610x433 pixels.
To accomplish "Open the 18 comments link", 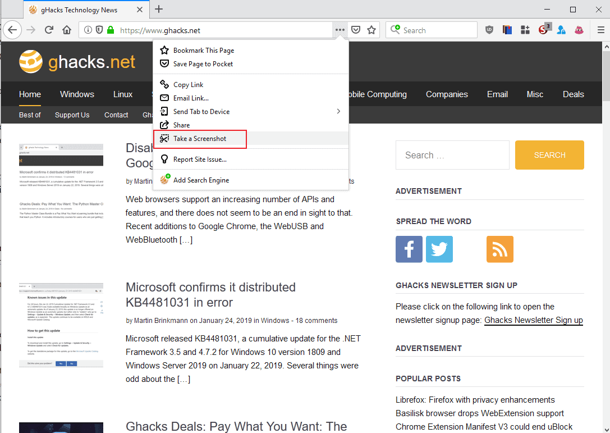I will click(x=317, y=321).
